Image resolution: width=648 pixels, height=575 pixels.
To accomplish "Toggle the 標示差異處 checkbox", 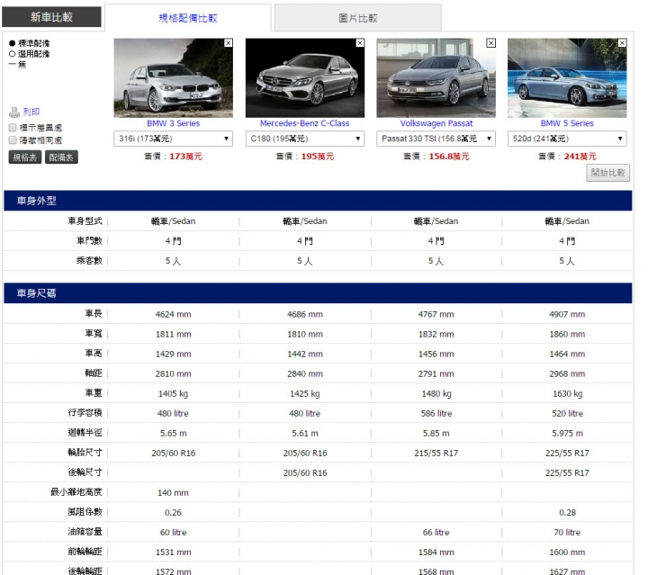I will 13,128.
